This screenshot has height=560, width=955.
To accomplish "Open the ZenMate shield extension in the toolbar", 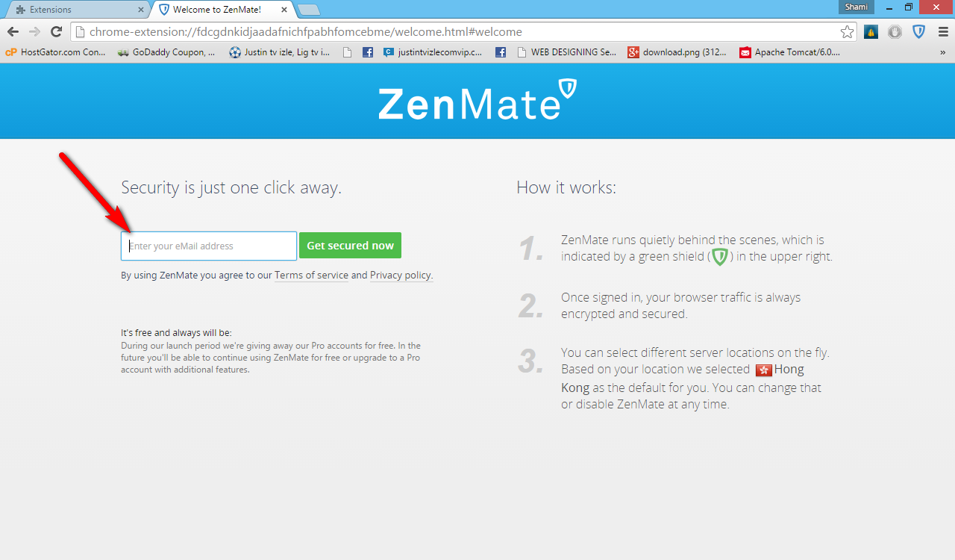I will pyautogui.click(x=919, y=32).
